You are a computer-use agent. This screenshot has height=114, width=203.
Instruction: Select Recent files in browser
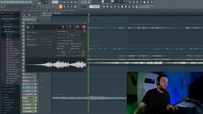(8, 16)
